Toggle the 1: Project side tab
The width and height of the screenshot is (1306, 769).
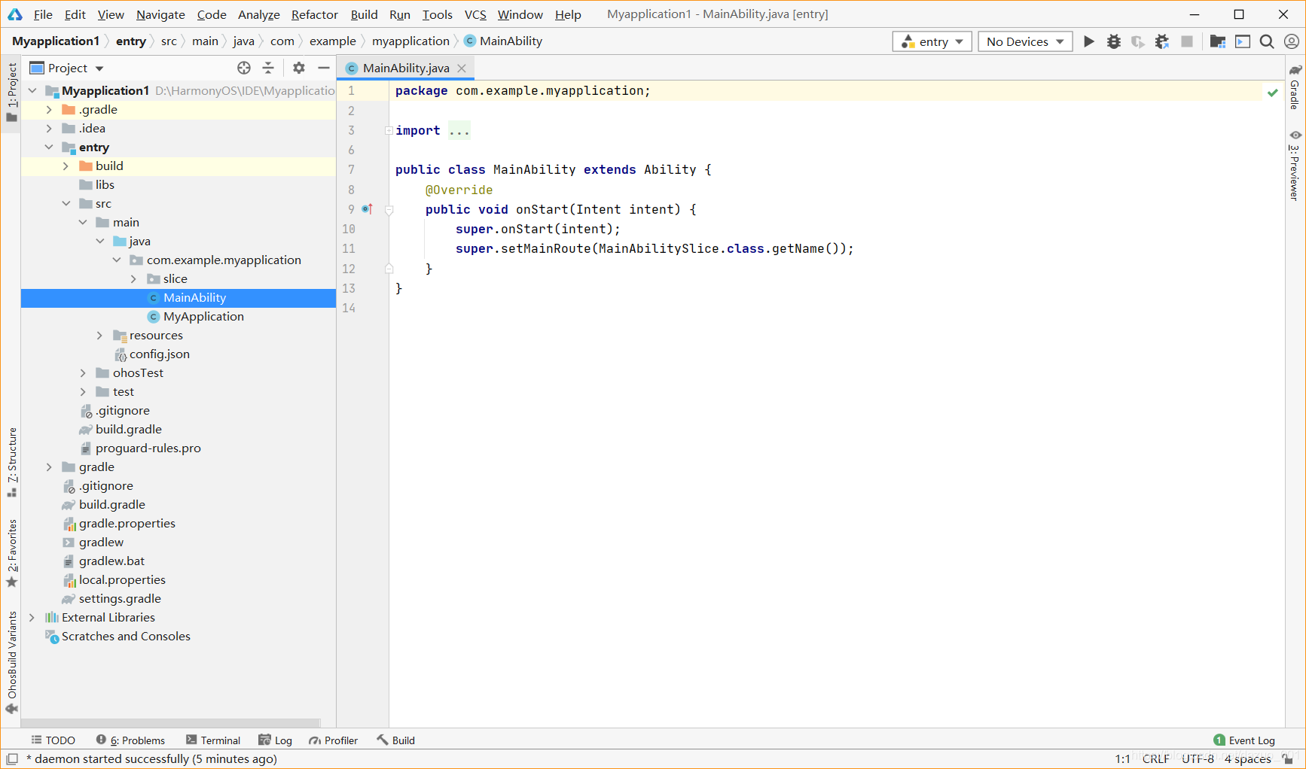coord(11,92)
